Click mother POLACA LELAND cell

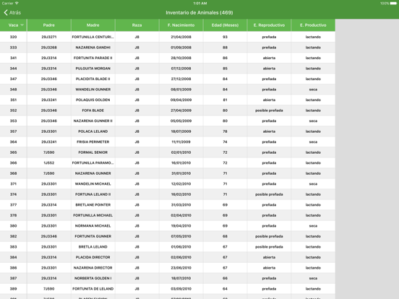pyautogui.click(x=93, y=131)
